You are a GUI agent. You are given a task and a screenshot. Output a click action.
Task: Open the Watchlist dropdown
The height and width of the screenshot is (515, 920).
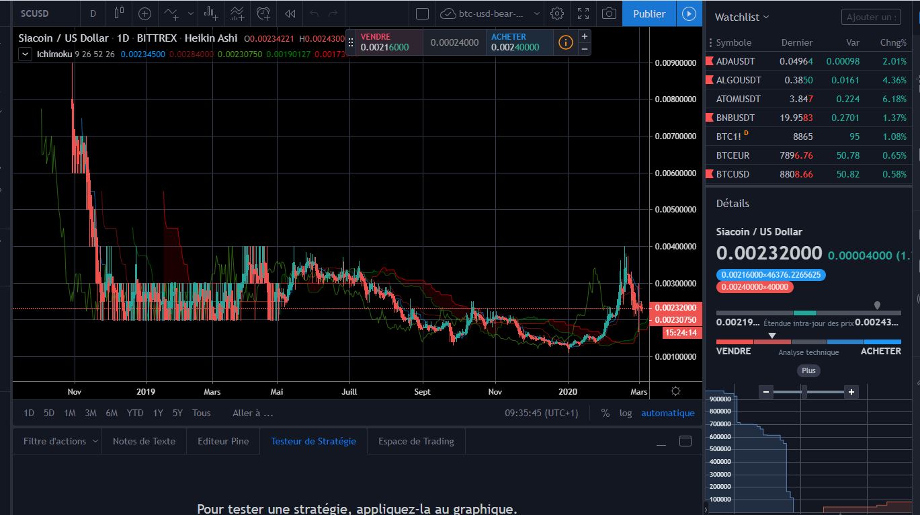coord(741,17)
